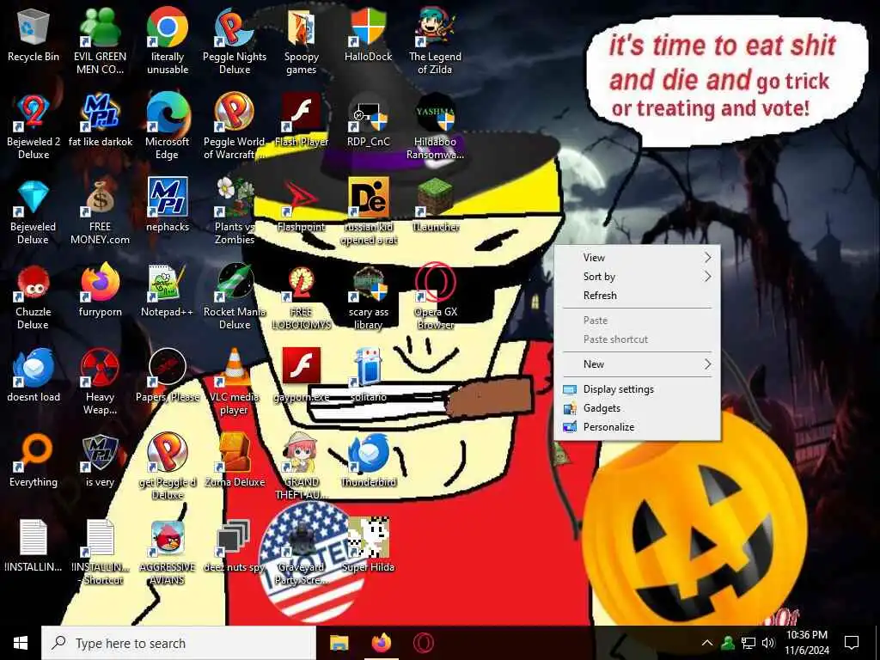
Task: Open the Action Center notifications
Action: (852, 643)
